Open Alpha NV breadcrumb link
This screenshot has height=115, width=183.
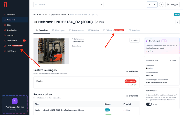[43, 14]
